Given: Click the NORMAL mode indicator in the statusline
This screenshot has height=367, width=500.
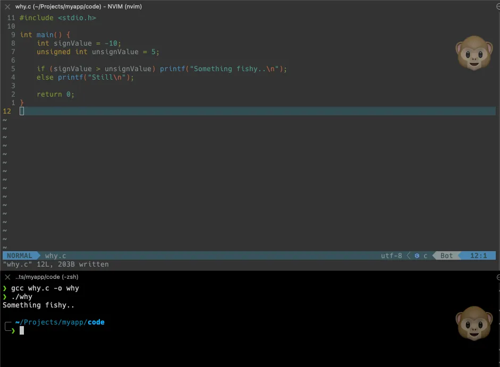Looking at the screenshot, I should click(x=19, y=256).
